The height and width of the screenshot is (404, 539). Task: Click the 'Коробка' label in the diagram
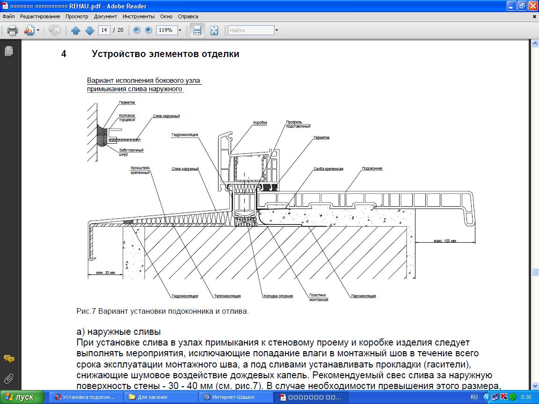[260, 123]
